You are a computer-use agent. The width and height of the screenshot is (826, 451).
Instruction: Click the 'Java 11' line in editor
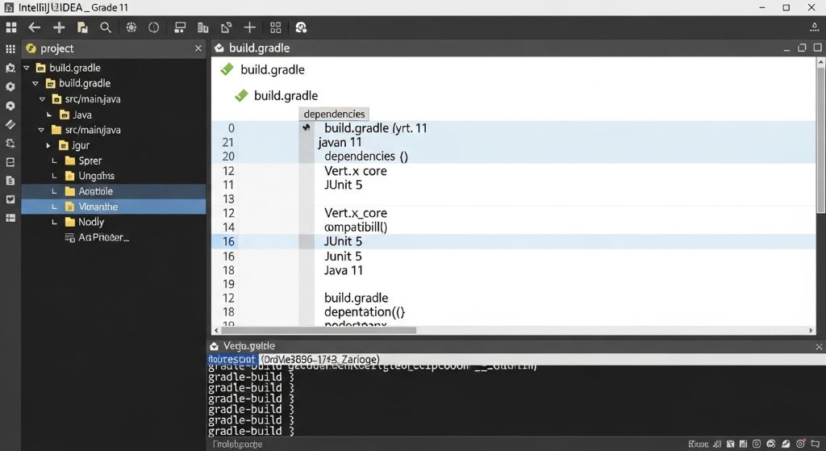(x=344, y=270)
